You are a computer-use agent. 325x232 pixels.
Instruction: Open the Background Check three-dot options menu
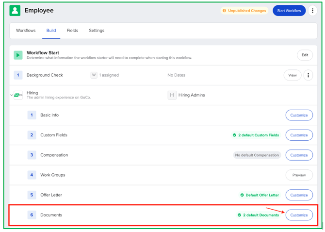[x=308, y=75]
